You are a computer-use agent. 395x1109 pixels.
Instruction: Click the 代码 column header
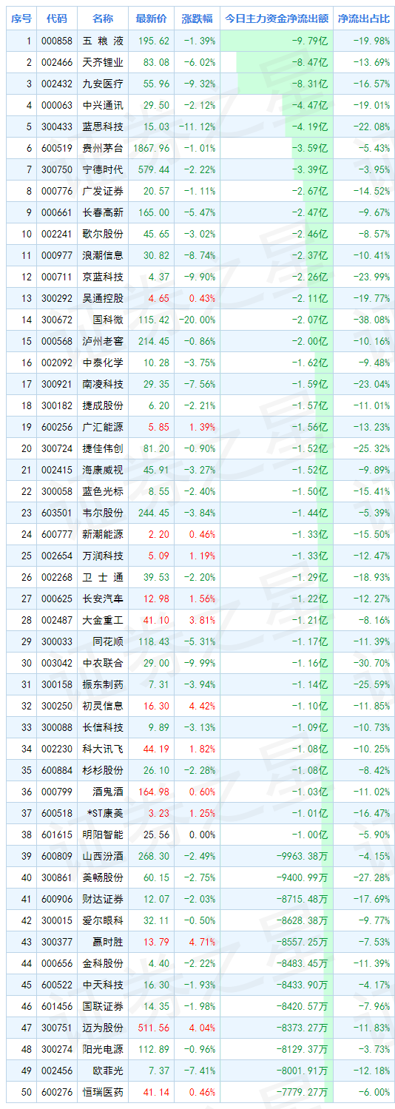tap(57, 18)
